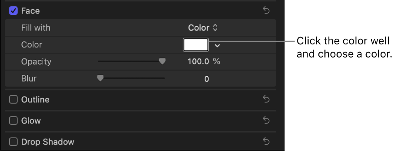
Task: Expand the chevron beside the color well
Action: (217, 45)
